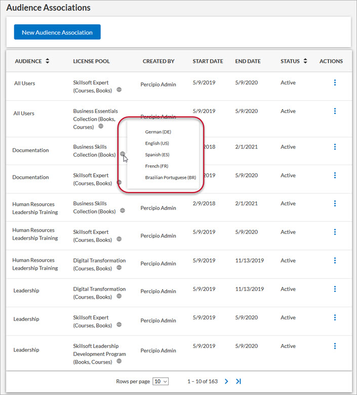The width and height of the screenshot is (357, 395).
Task: Open actions menu for Skillsoft Leadership Development row
Action: pos(335,346)
